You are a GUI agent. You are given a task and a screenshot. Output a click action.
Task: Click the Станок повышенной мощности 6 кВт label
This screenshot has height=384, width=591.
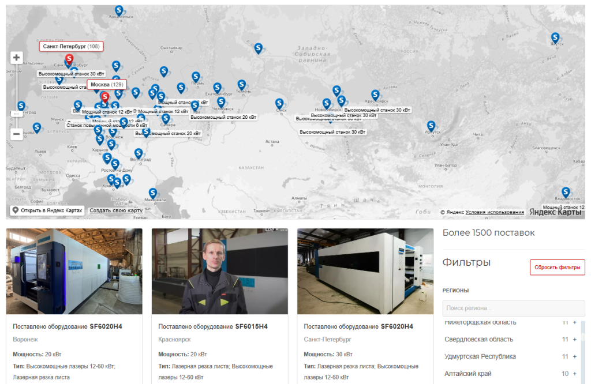click(x=107, y=125)
